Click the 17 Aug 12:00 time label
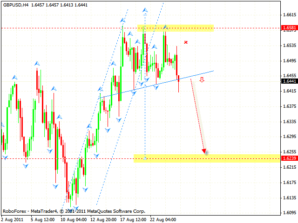The image size is (298, 223). pos(133,220)
